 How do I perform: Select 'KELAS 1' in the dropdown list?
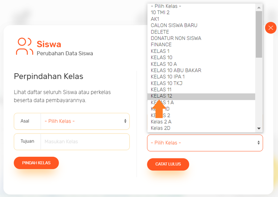[201, 51]
